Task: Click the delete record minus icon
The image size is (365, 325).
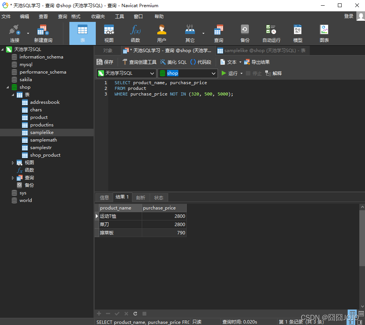Action: tap(108, 314)
